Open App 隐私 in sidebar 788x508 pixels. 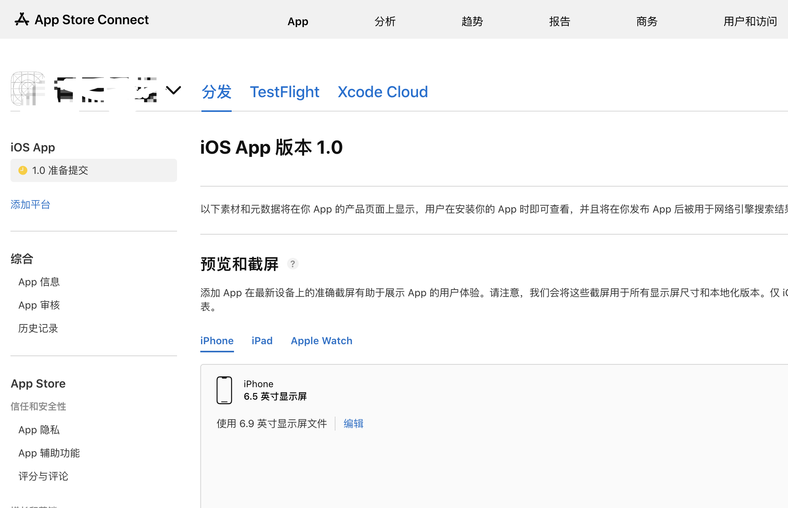[x=39, y=430]
